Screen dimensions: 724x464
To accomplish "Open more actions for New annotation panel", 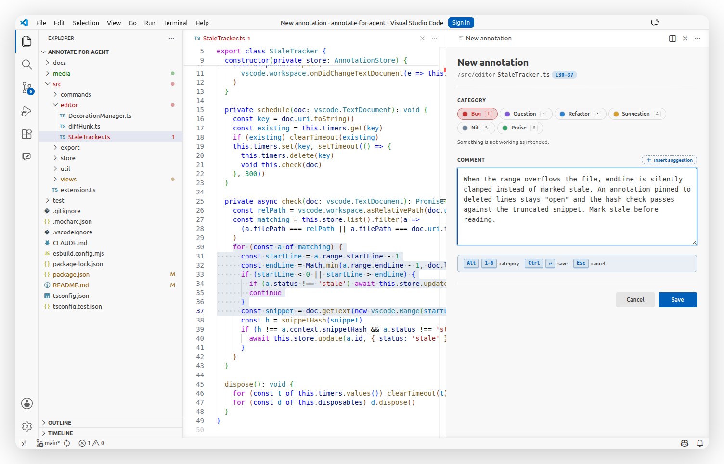I will click(698, 39).
